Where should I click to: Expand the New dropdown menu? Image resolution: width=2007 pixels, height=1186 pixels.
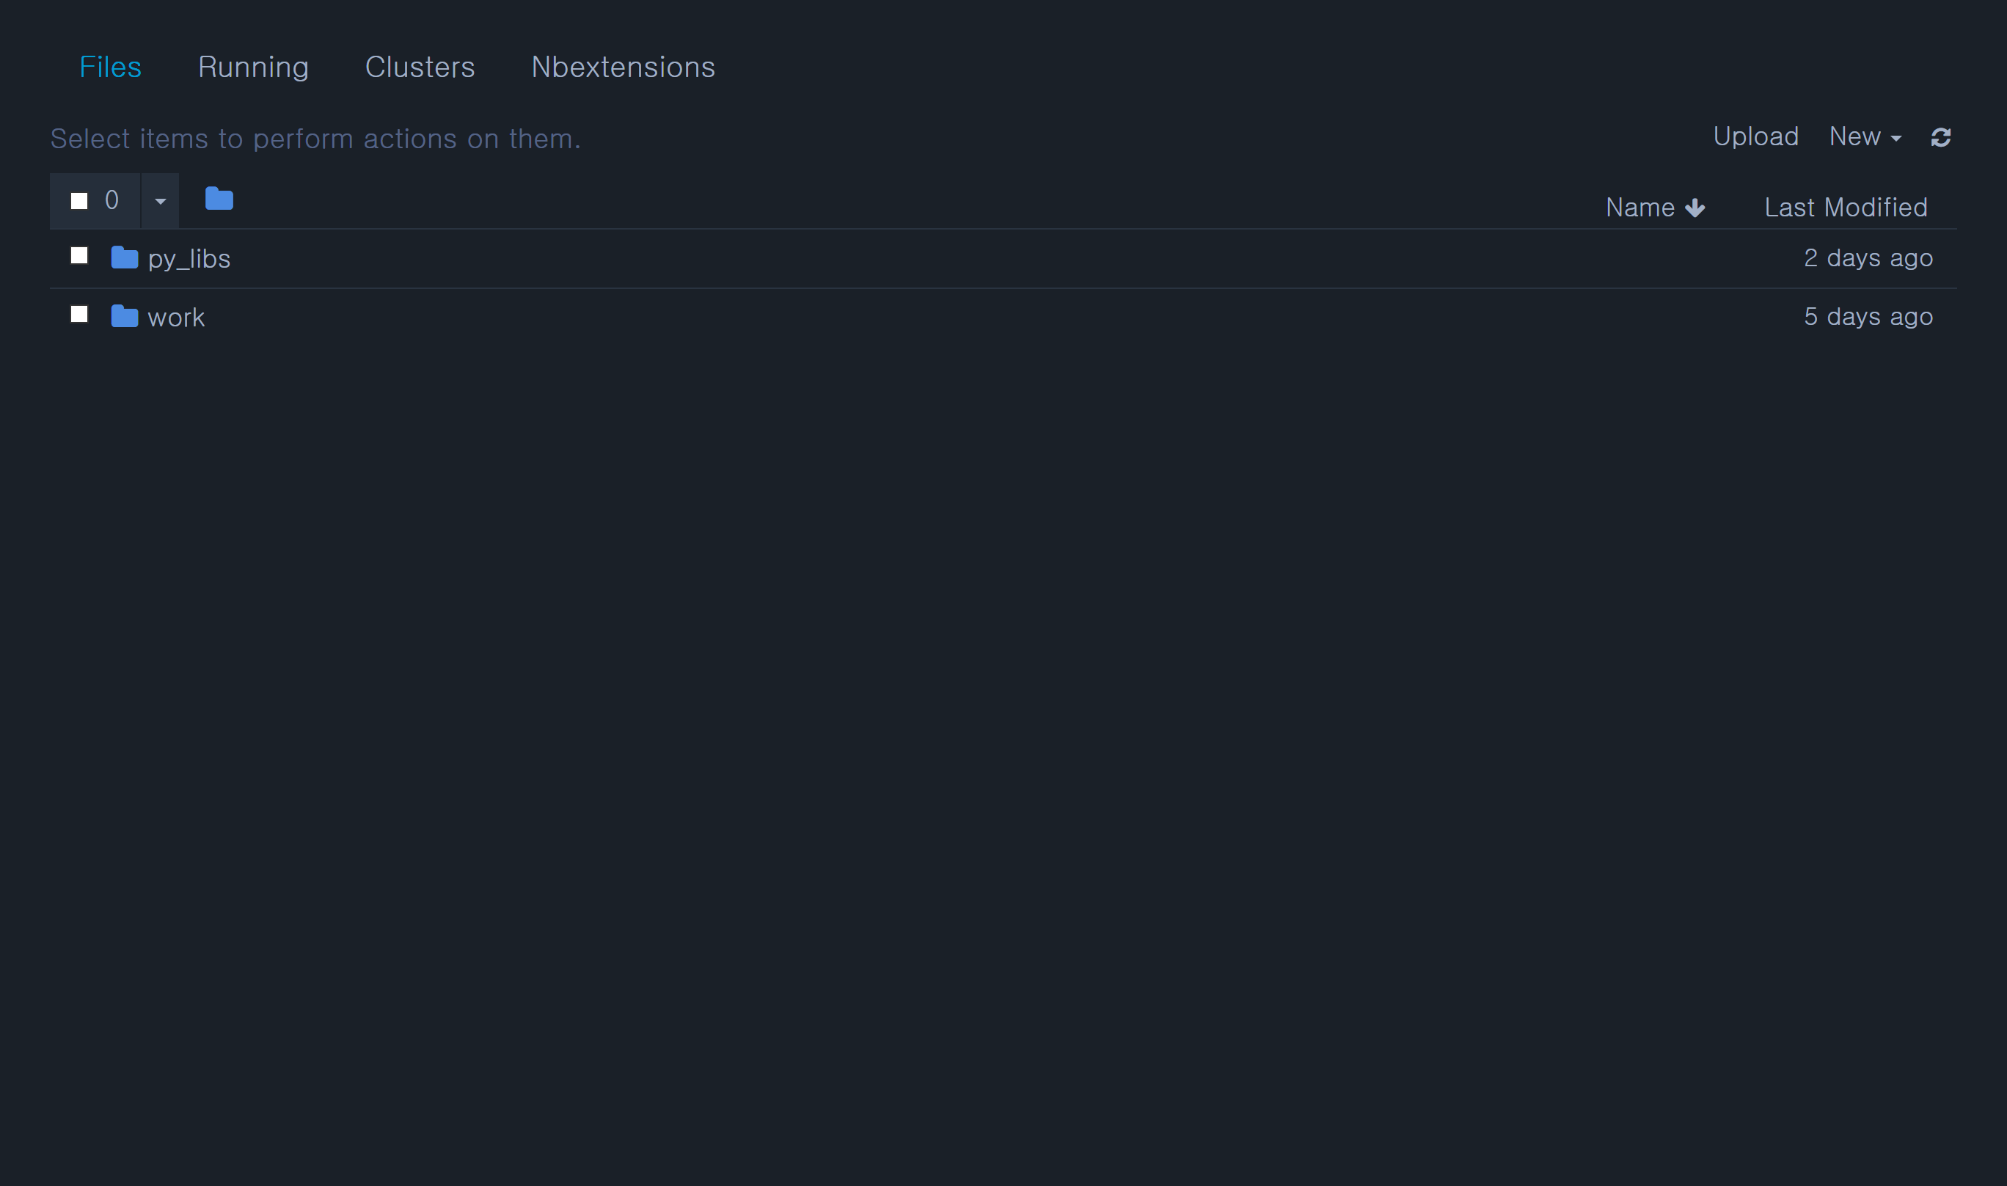1865,136
